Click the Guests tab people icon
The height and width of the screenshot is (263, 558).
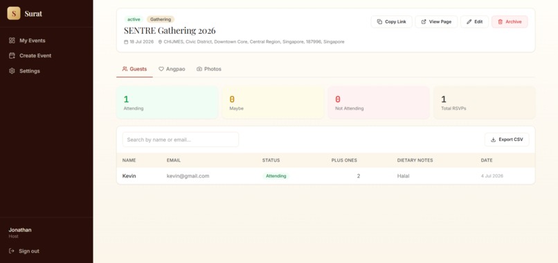point(125,69)
